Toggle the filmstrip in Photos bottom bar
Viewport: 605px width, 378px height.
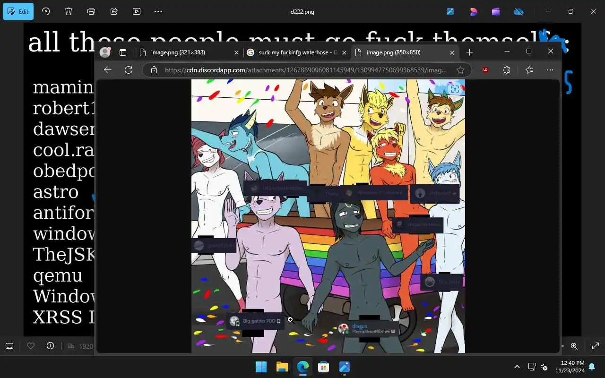tap(9, 346)
